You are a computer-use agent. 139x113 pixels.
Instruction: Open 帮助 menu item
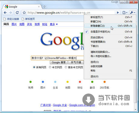[110, 71]
